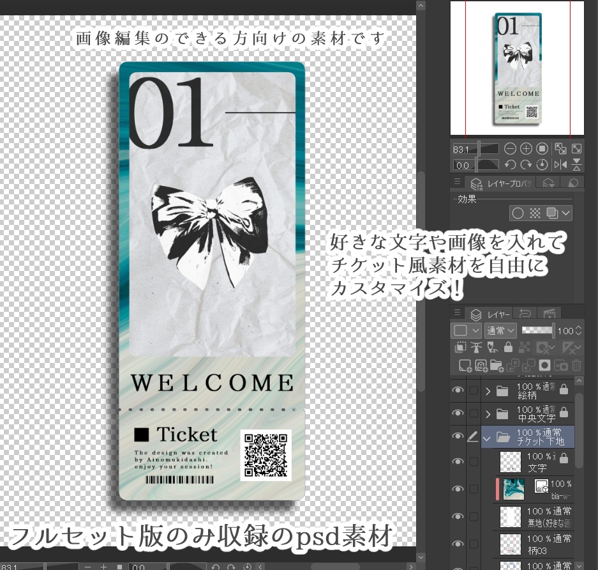The height and width of the screenshot is (570, 598).
Task: Reset canvas rotation in Navigator
Action: [542, 165]
